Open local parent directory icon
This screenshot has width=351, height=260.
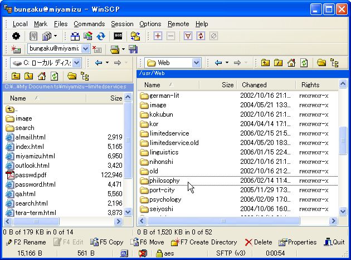[16, 76]
